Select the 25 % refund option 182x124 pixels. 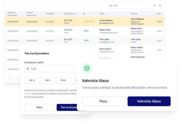pos(32,81)
